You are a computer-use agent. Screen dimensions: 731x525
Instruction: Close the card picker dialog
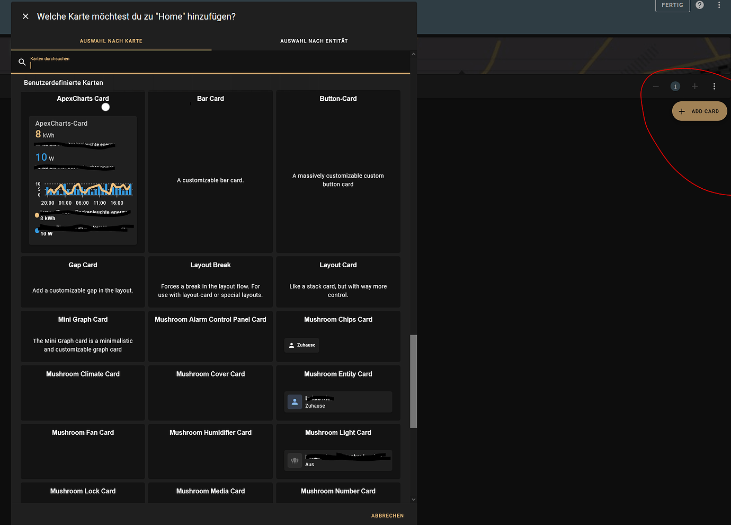coord(25,16)
